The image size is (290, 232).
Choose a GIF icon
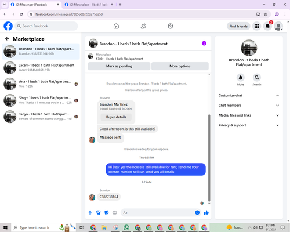click(115, 213)
